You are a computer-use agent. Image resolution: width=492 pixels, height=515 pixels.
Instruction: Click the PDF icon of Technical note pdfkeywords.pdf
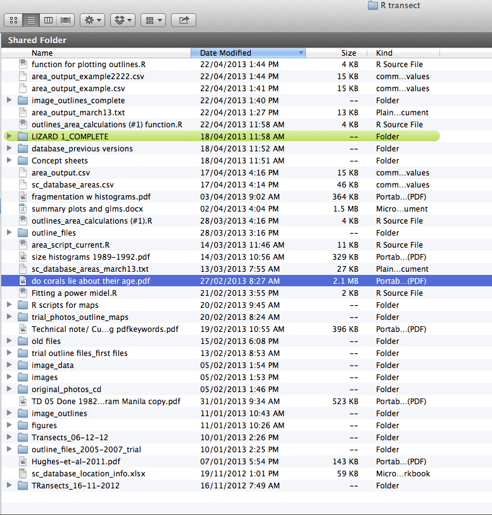pos(23,329)
